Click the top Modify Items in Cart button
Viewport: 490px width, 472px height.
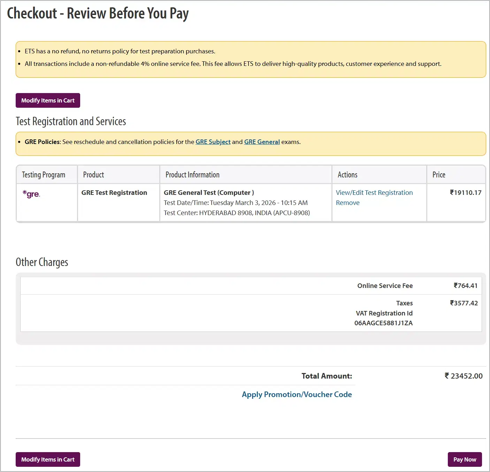coord(48,100)
